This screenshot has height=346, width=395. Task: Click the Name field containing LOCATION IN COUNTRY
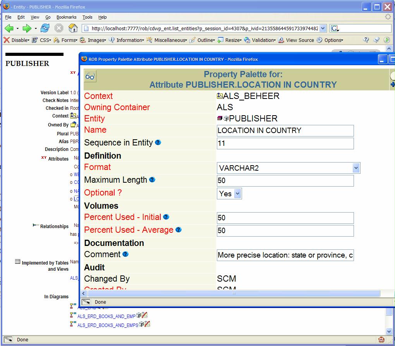285,131
